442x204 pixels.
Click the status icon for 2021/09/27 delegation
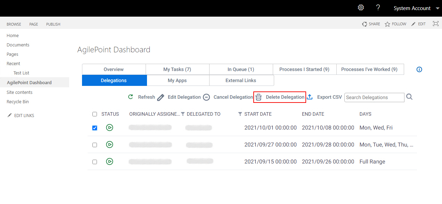pyautogui.click(x=109, y=144)
